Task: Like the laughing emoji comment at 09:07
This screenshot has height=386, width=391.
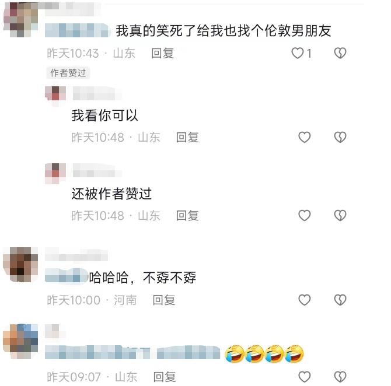Action: (305, 377)
